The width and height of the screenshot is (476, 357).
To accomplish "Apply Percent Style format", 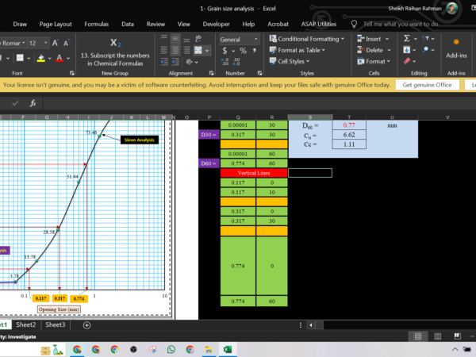I will (244, 51).
